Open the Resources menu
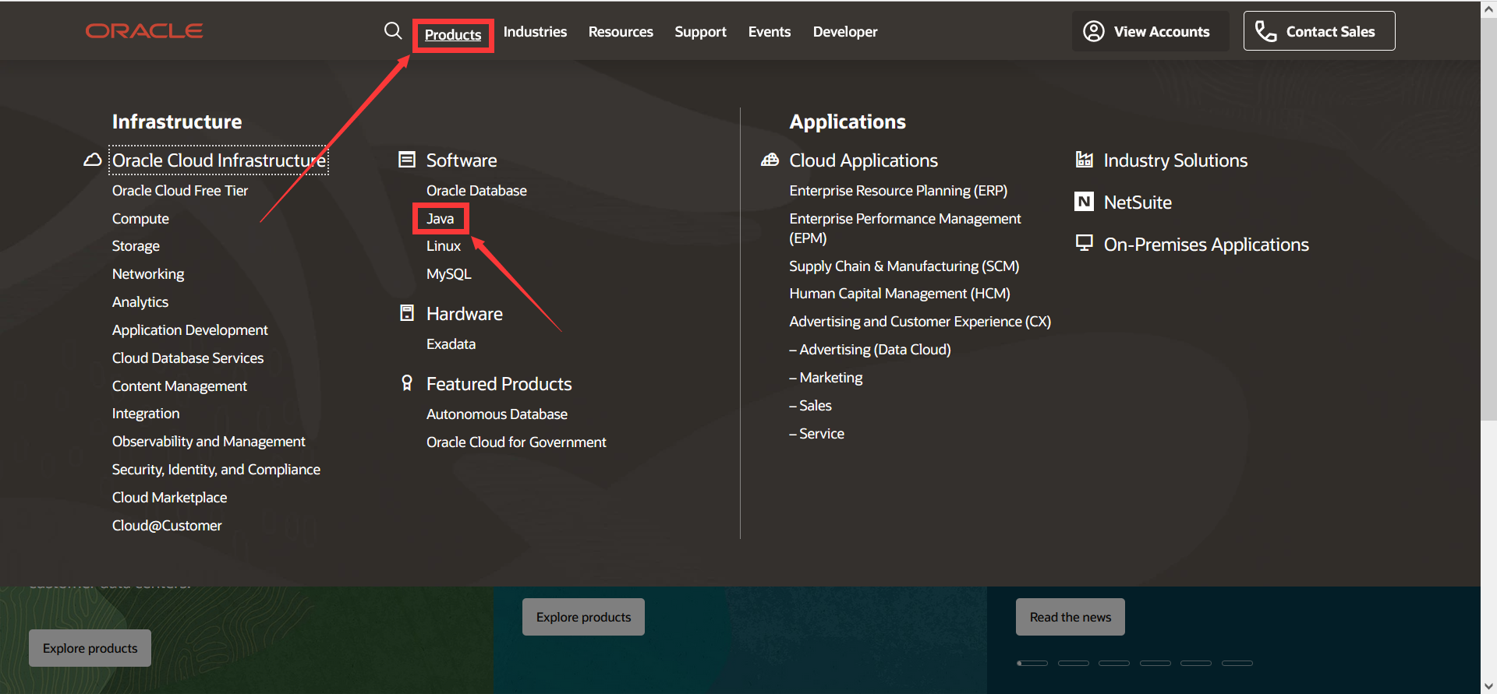The image size is (1497, 694). [x=621, y=32]
